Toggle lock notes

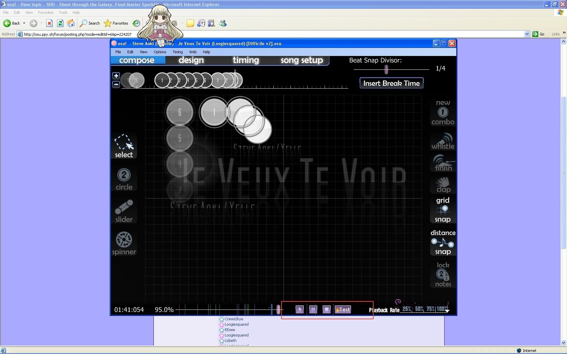click(x=443, y=274)
